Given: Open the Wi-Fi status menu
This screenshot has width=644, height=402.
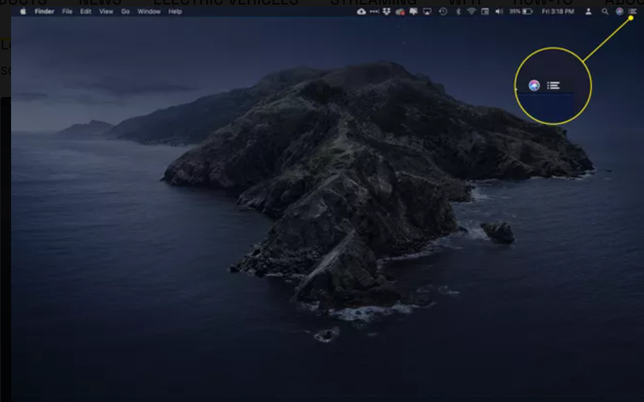Looking at the screenshot, I should tap(471, 12).
